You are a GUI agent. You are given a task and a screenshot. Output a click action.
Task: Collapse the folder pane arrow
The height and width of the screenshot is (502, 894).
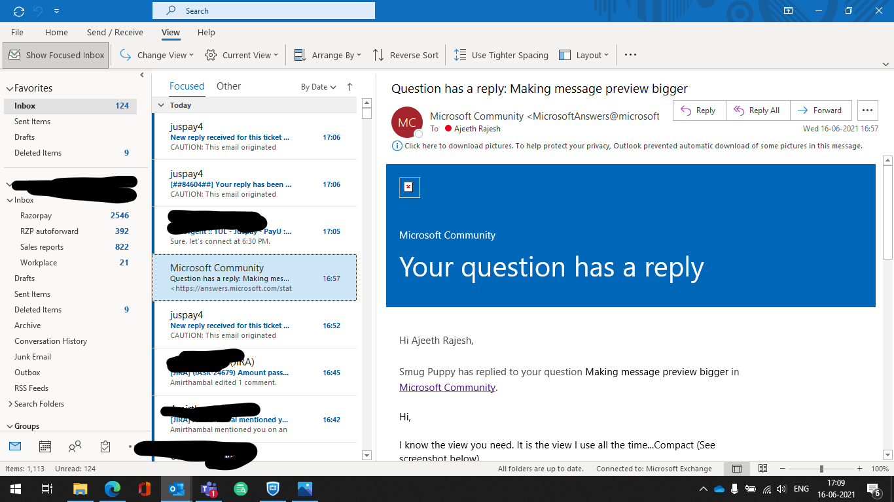[x=142, y=76]
